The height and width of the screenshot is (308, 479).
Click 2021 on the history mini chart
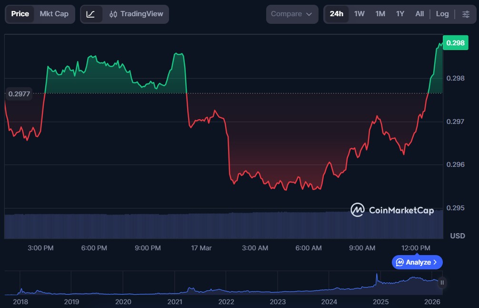pyautogui.click(x=175, y=301)
